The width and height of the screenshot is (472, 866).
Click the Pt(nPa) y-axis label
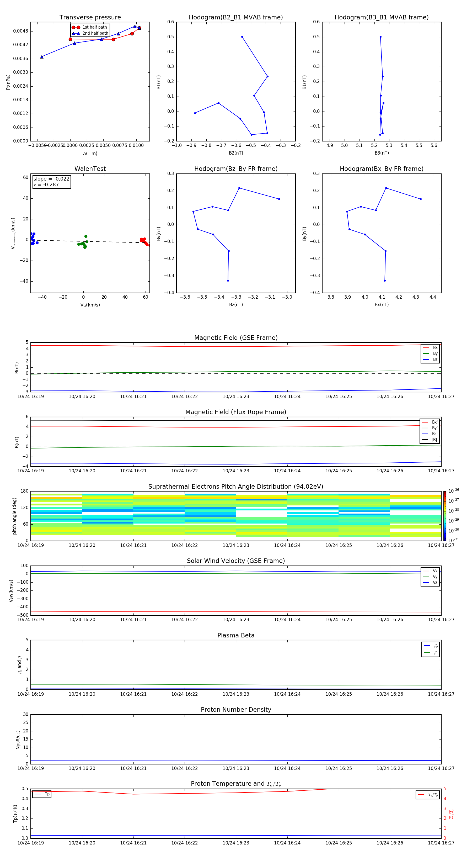(x=8, y=82)
